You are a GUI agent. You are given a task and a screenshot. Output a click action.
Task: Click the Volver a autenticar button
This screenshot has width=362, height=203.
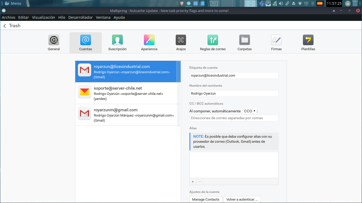click(x=242, y=200)
